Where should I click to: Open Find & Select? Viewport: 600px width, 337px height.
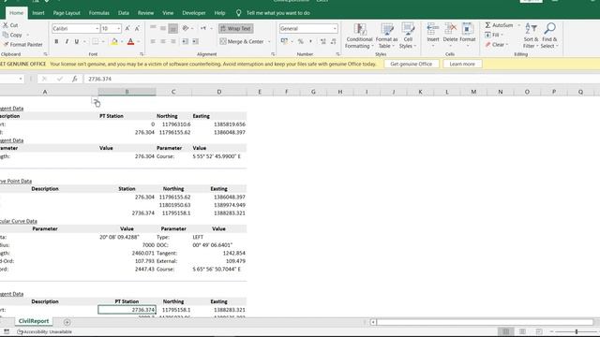point(549,36)
